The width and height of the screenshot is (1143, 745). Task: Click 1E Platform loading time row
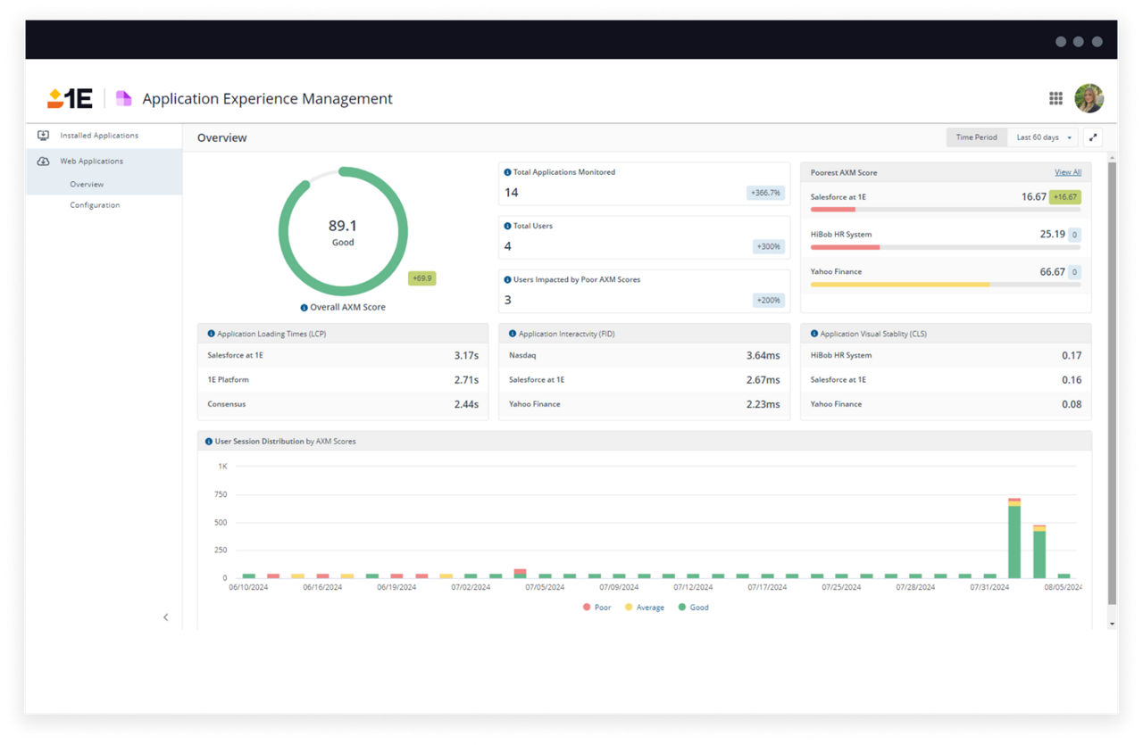pyautogui.click(x=343, y=380)
